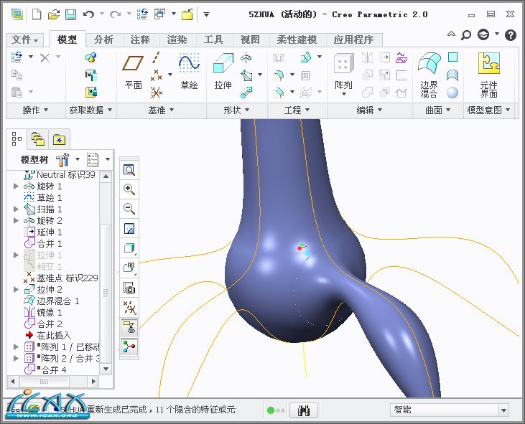Click the 元件界面 button

pyautogui.click(x=488, y=75)
